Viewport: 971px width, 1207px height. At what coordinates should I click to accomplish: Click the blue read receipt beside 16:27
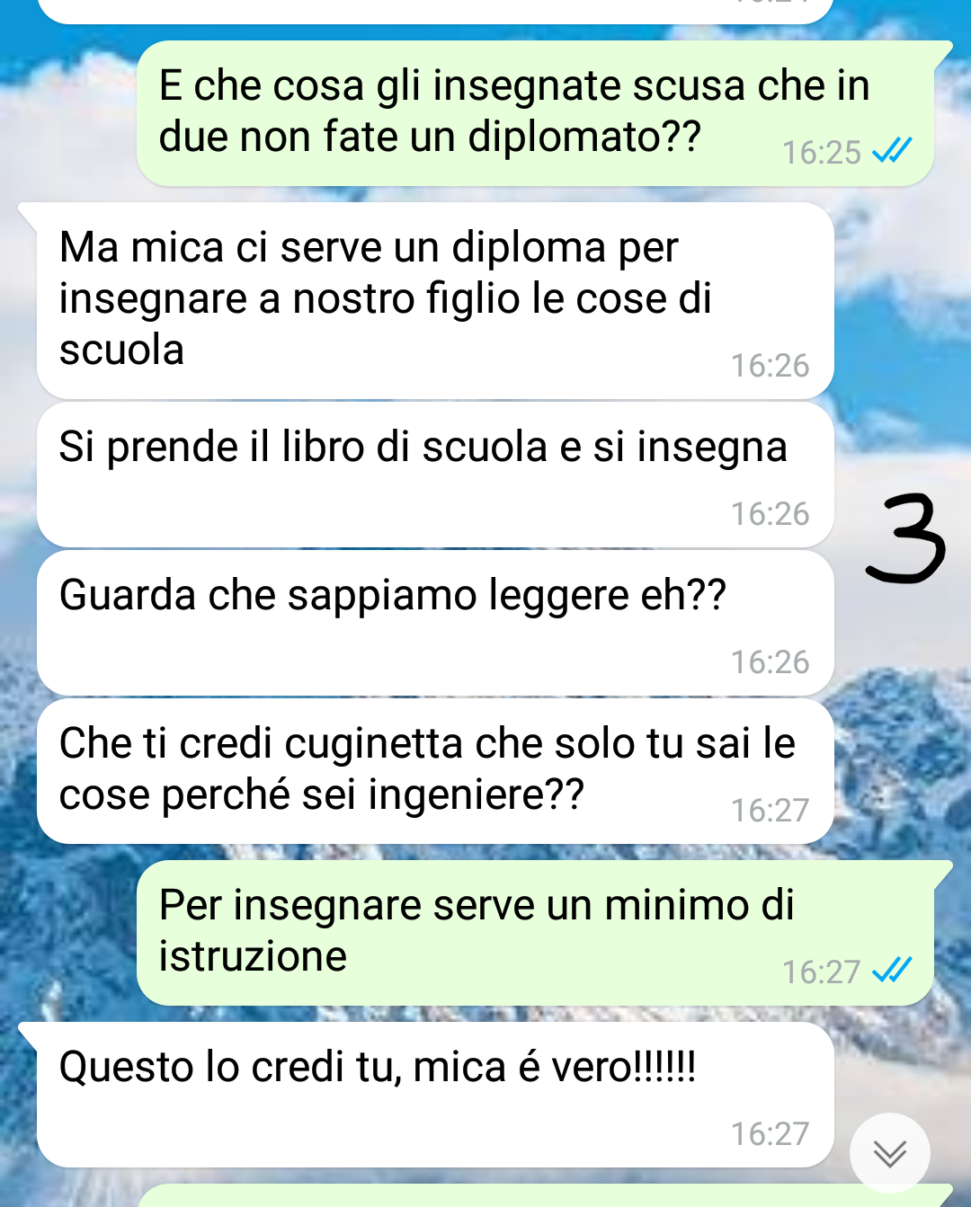[x=893, y=971]
